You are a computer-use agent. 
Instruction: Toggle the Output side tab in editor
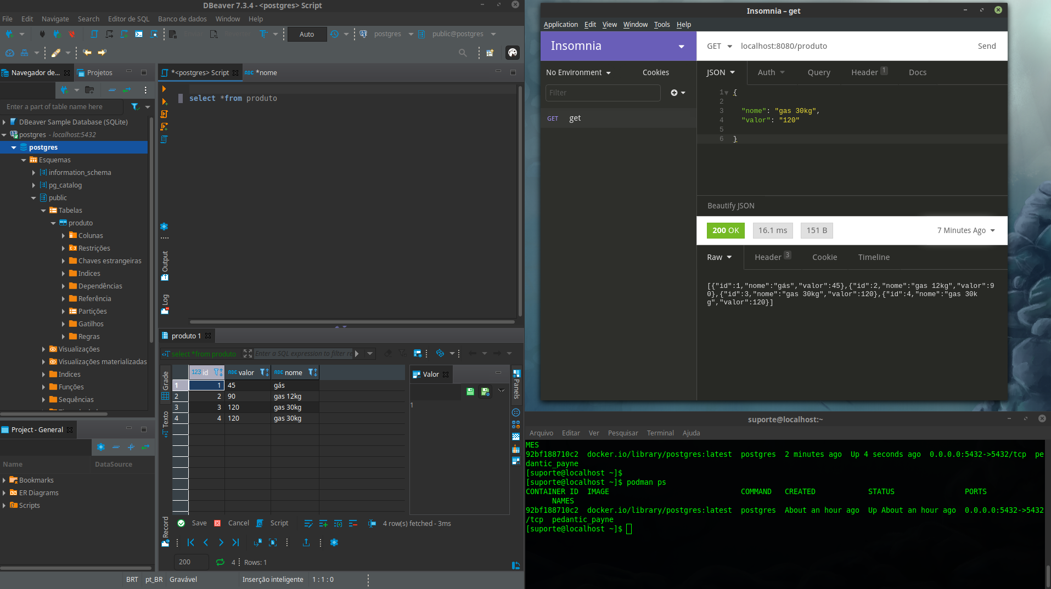coord(165,266)
